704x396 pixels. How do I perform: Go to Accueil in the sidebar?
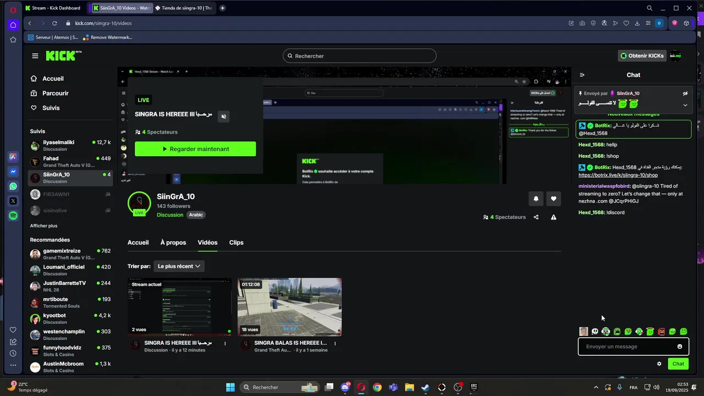coord(53,79)
